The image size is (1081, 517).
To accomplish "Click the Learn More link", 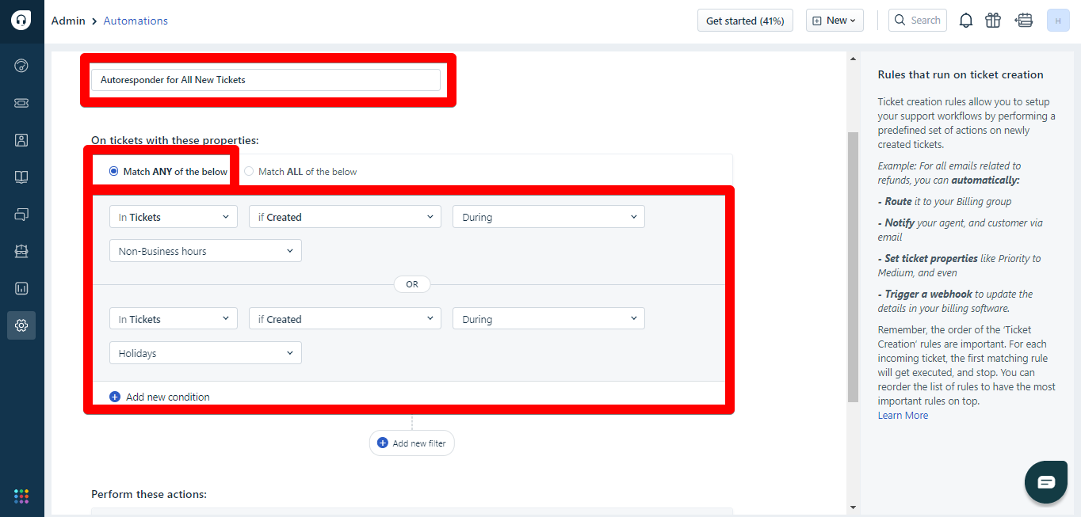I will click(903, 416).
